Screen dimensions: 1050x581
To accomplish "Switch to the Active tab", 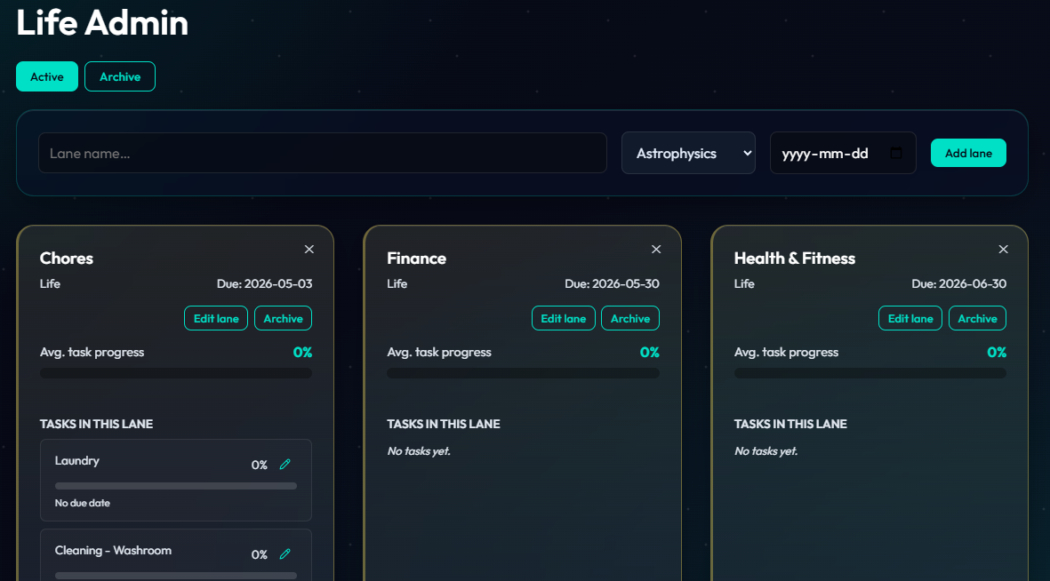I will pyautogui.click(x=47, y=76).
